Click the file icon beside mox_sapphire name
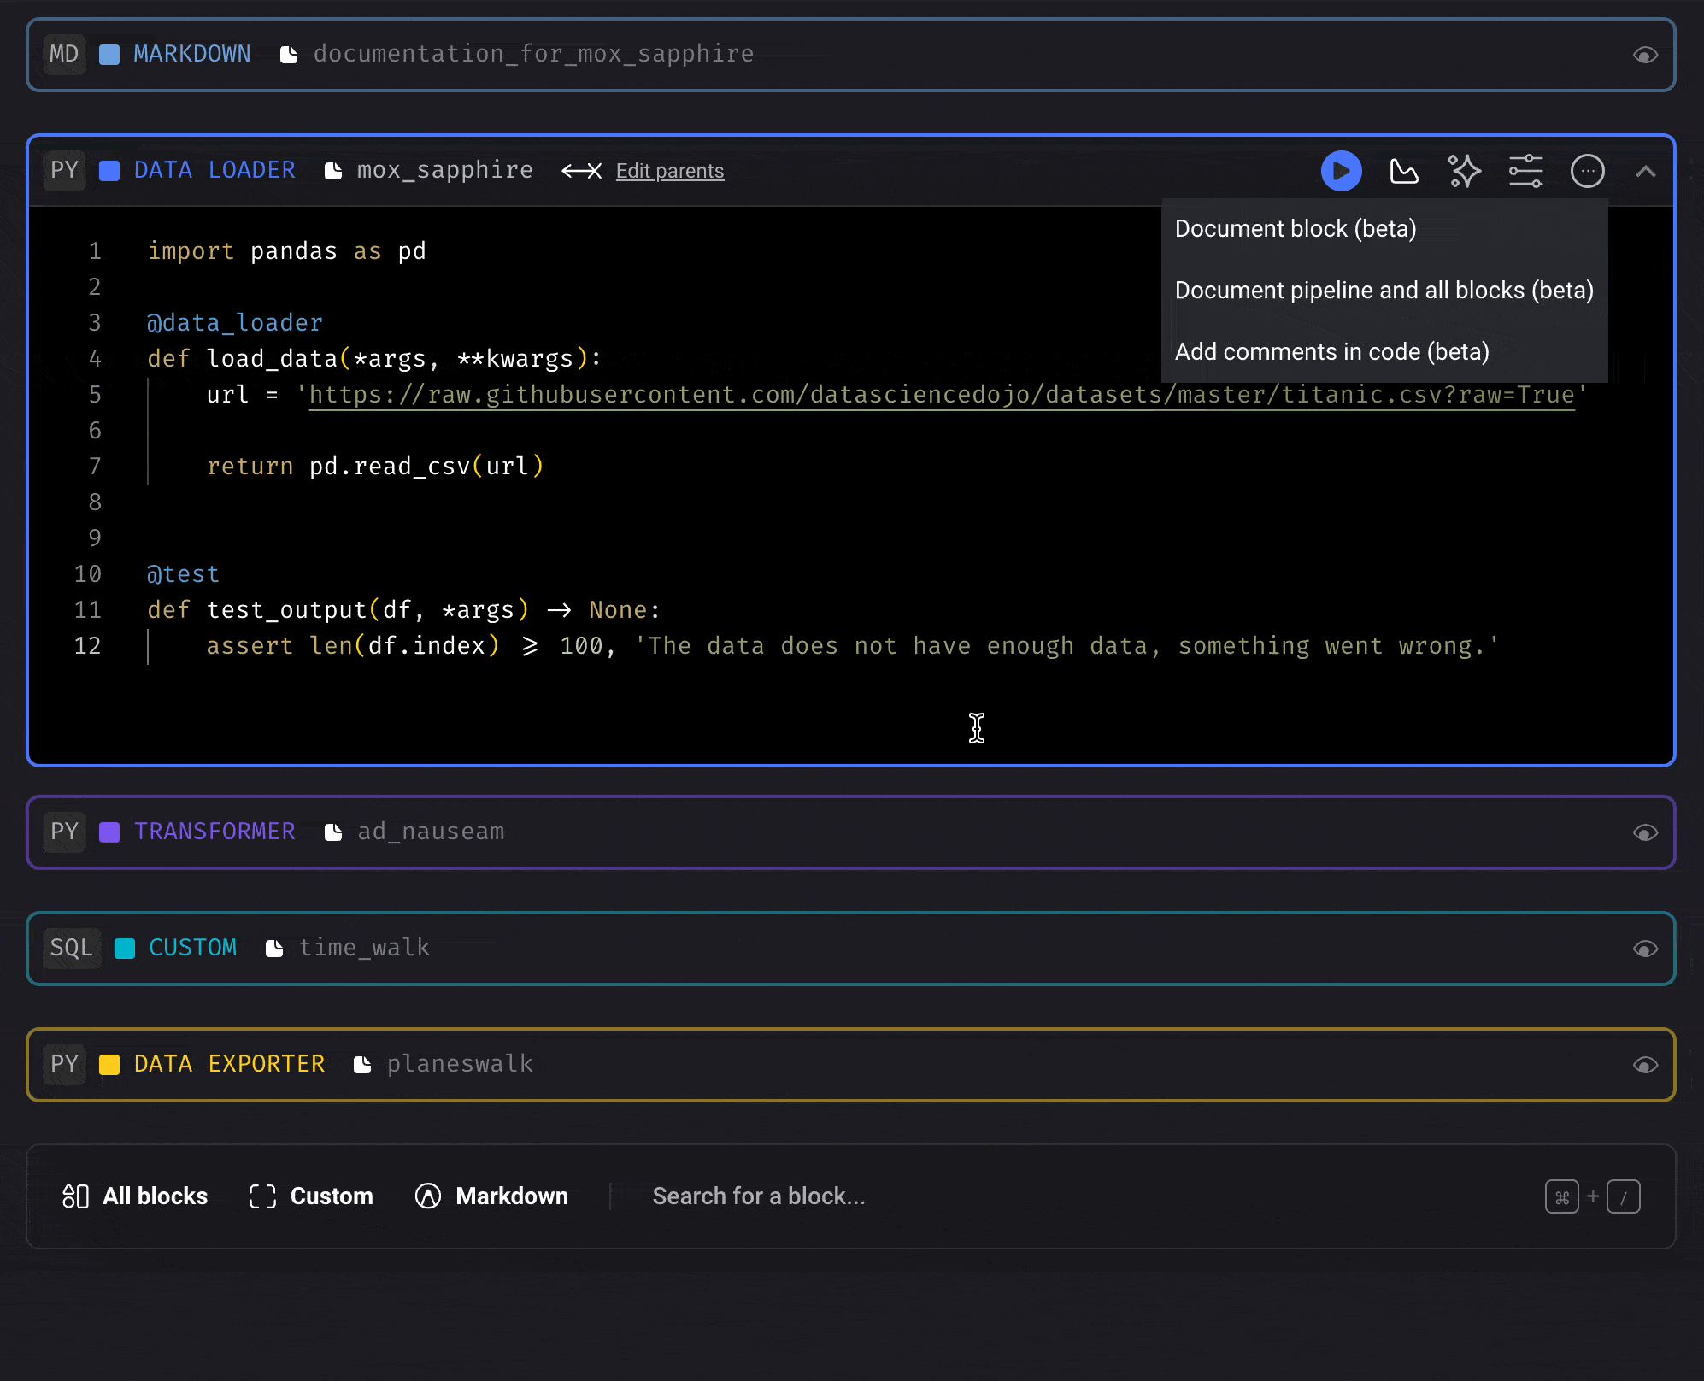The width and height of the screenshot is (1704, 1381). pos(332,170)
